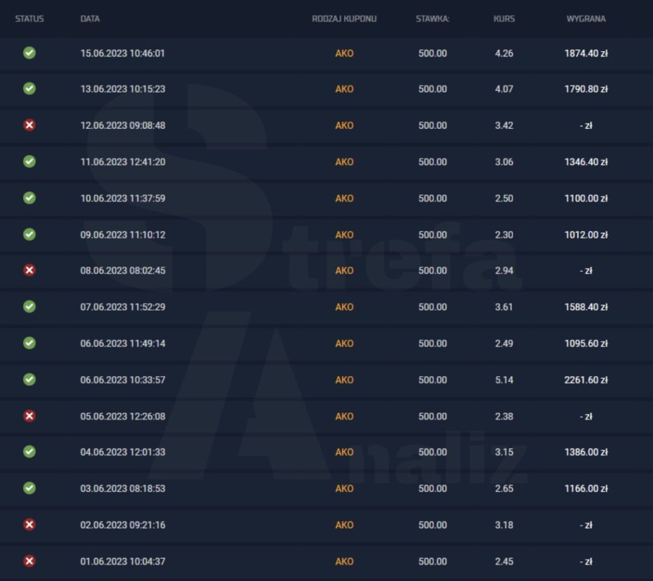Click the STAWKA column header

433,18
